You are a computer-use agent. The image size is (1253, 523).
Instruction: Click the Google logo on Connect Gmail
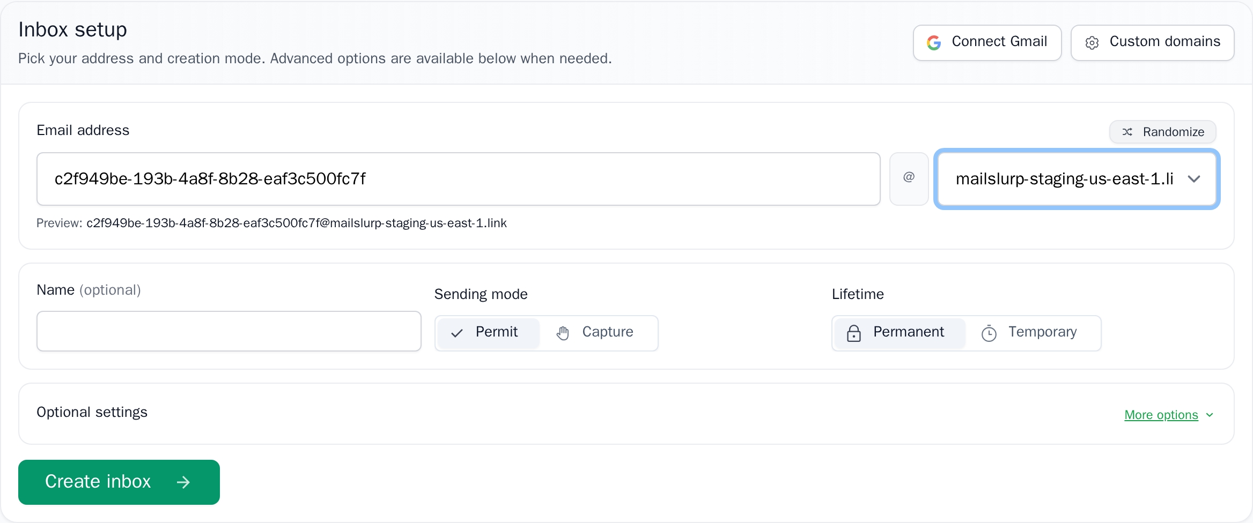point(933,42)
